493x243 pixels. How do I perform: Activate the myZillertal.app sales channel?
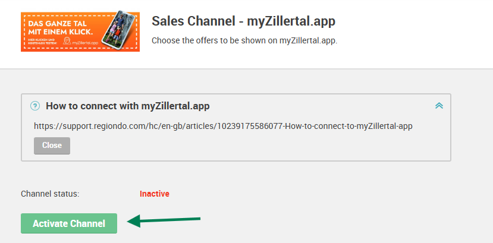(69, 223)
